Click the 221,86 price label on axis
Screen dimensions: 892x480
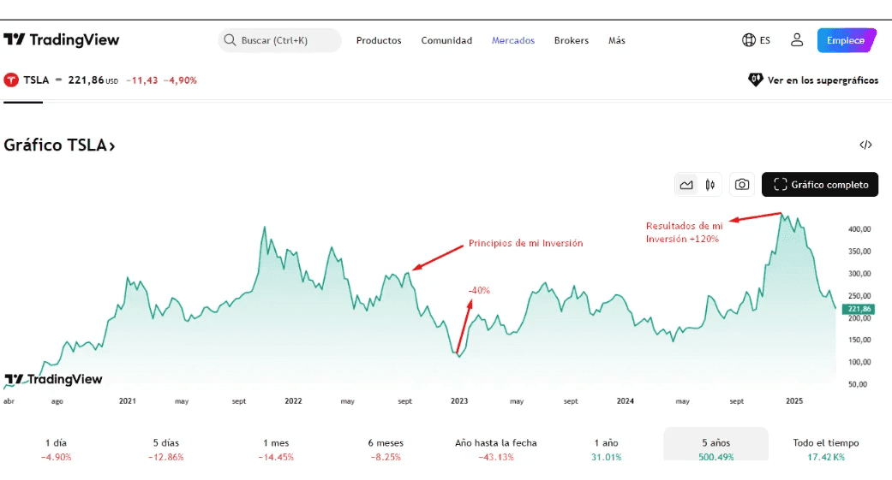pyautogui.click(x=859, y=309)
